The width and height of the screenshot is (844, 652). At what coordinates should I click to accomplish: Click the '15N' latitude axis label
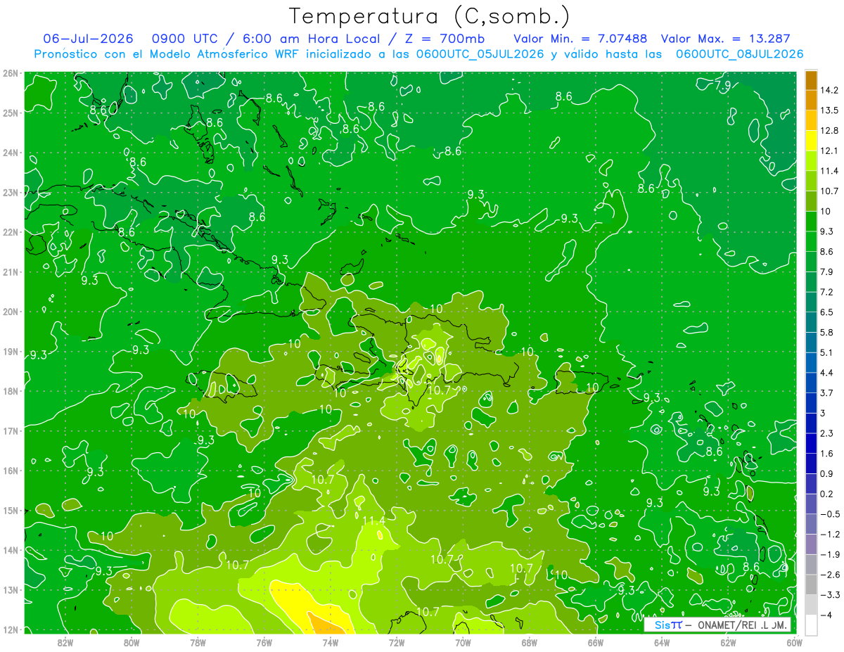coord(11,510)
